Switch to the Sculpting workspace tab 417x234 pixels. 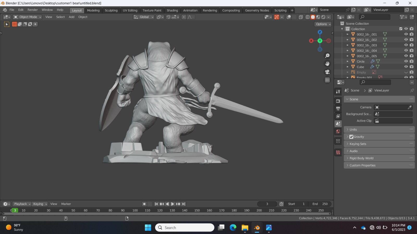[111, 10]
